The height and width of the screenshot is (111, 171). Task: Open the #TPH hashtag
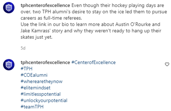click(26, 69)
